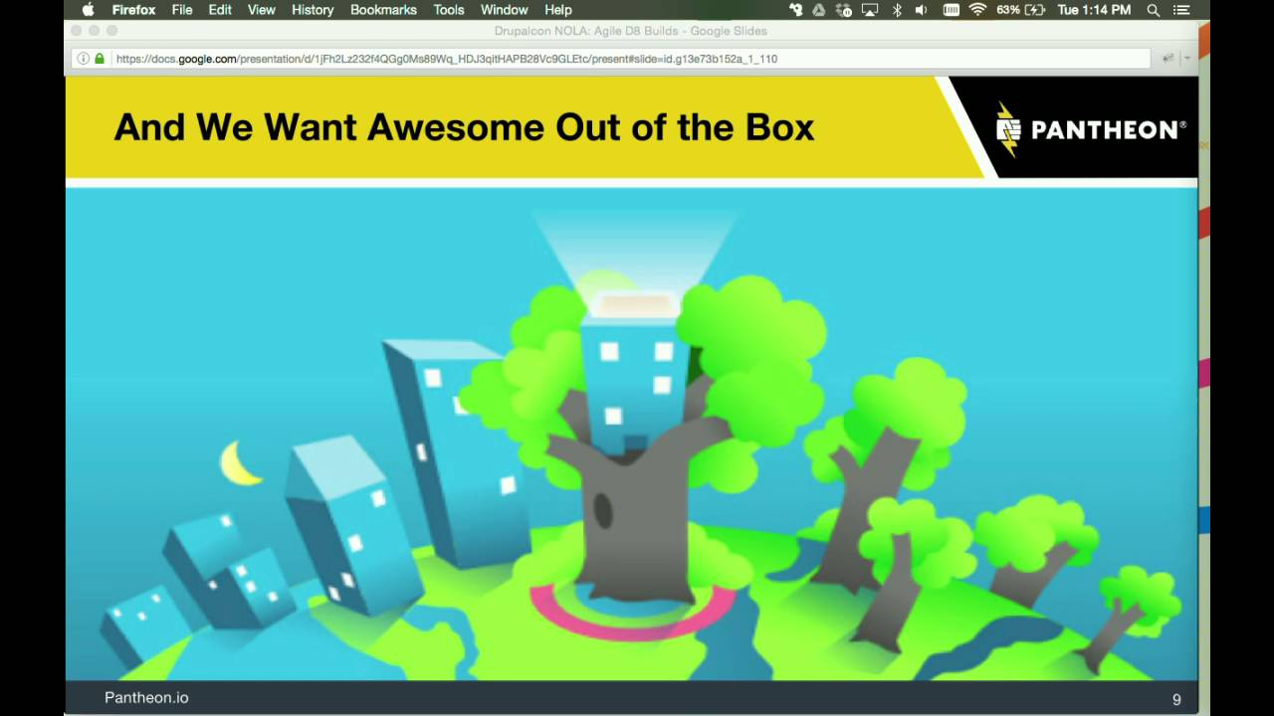This screenshot has height=716, width=1274.
Task: Click the first menu bar extras icon left of Google Drive
Action: (795, 10)
